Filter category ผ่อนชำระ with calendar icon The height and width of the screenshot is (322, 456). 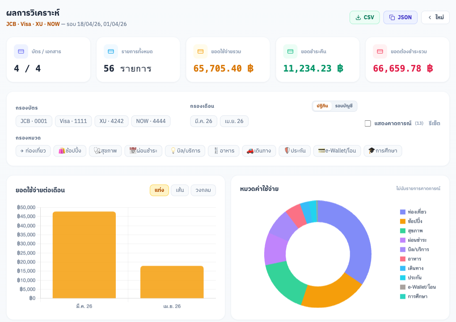(x=144, y=151)
